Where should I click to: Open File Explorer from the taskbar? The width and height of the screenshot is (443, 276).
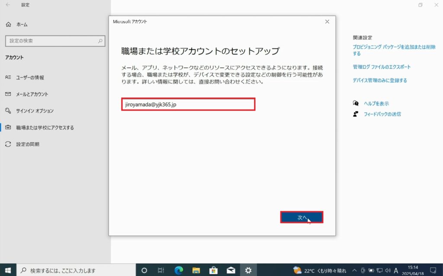196,270
